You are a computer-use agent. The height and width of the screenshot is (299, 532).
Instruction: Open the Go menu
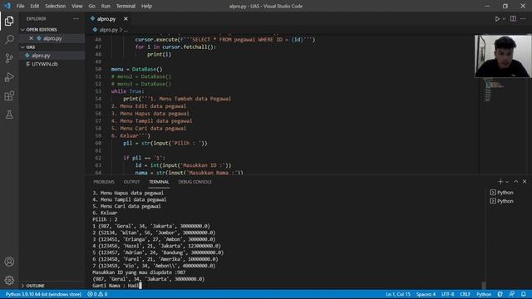point(92,6)
